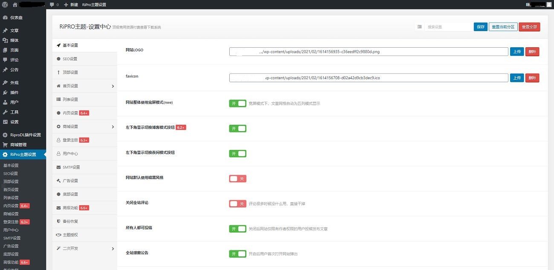Click the envelope icon of SMTP设置 tab
The image size is (554, 270).
[x=59, y=167]
